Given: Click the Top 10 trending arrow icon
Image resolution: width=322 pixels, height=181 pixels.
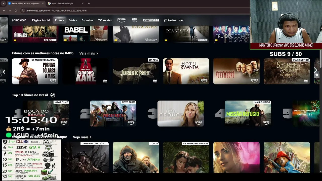Looking at the screenshot, I should [x=53, y=95].
